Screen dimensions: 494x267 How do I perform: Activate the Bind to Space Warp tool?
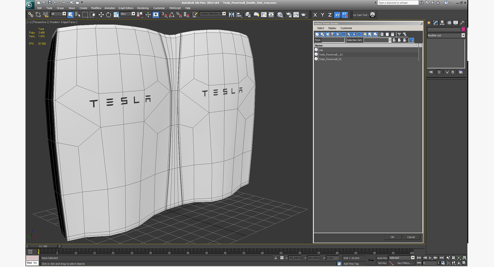[46, 15]
